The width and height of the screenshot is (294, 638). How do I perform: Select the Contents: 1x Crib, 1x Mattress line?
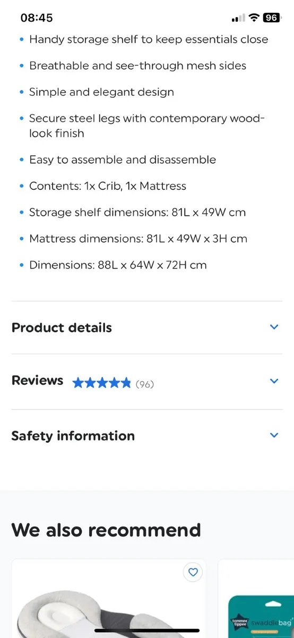point(108,186)
